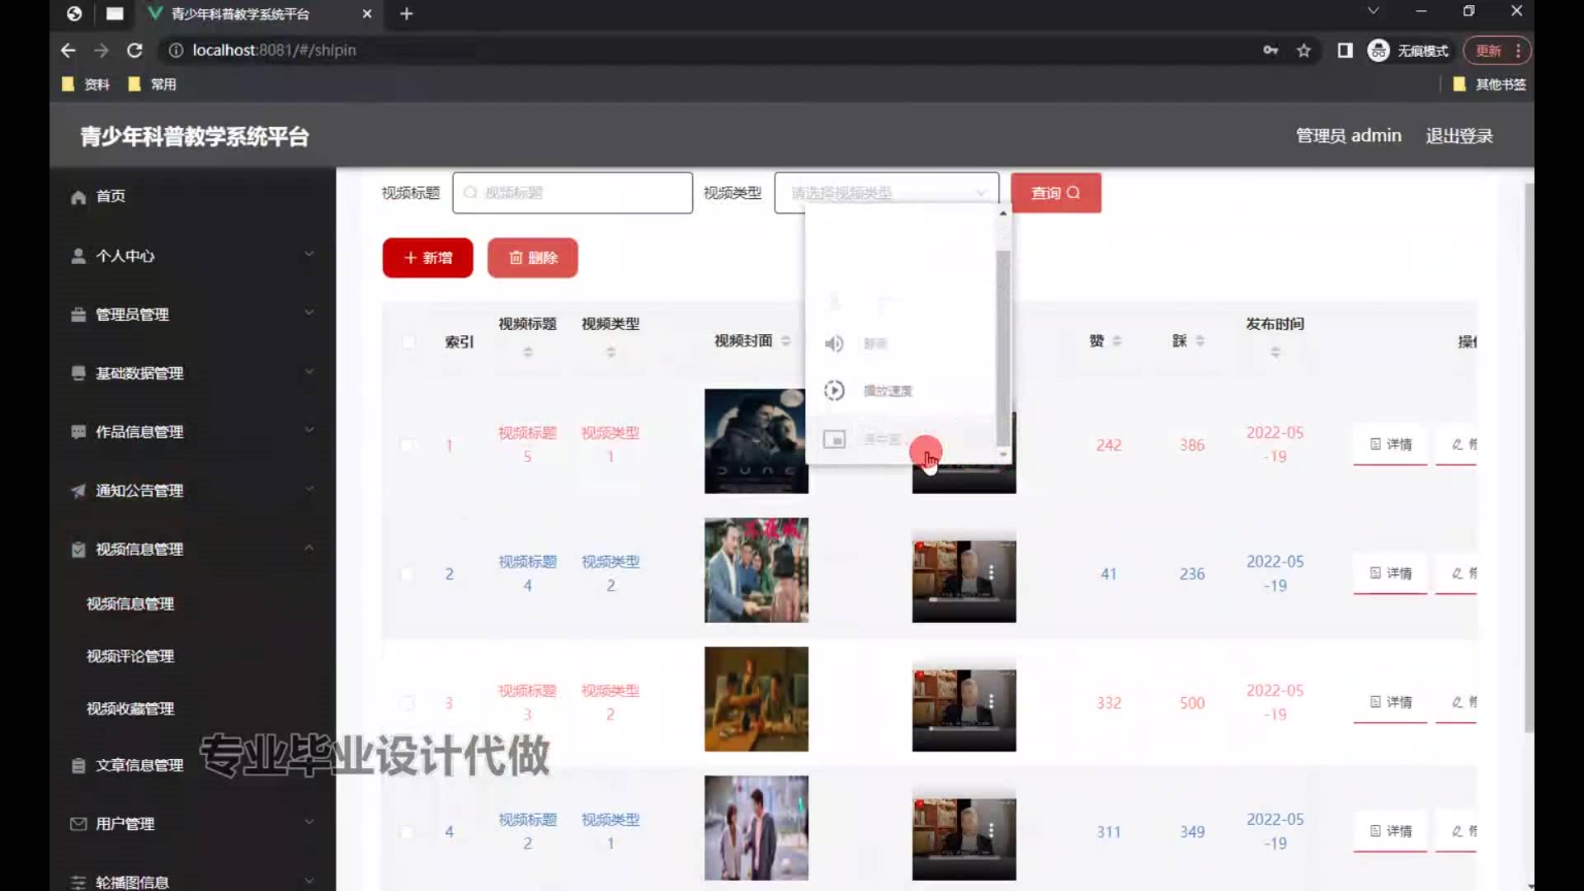Viewport: 1584px width, 891px height.
Task: Sort by 赞 column arrows
Action: click(1117, 341)
